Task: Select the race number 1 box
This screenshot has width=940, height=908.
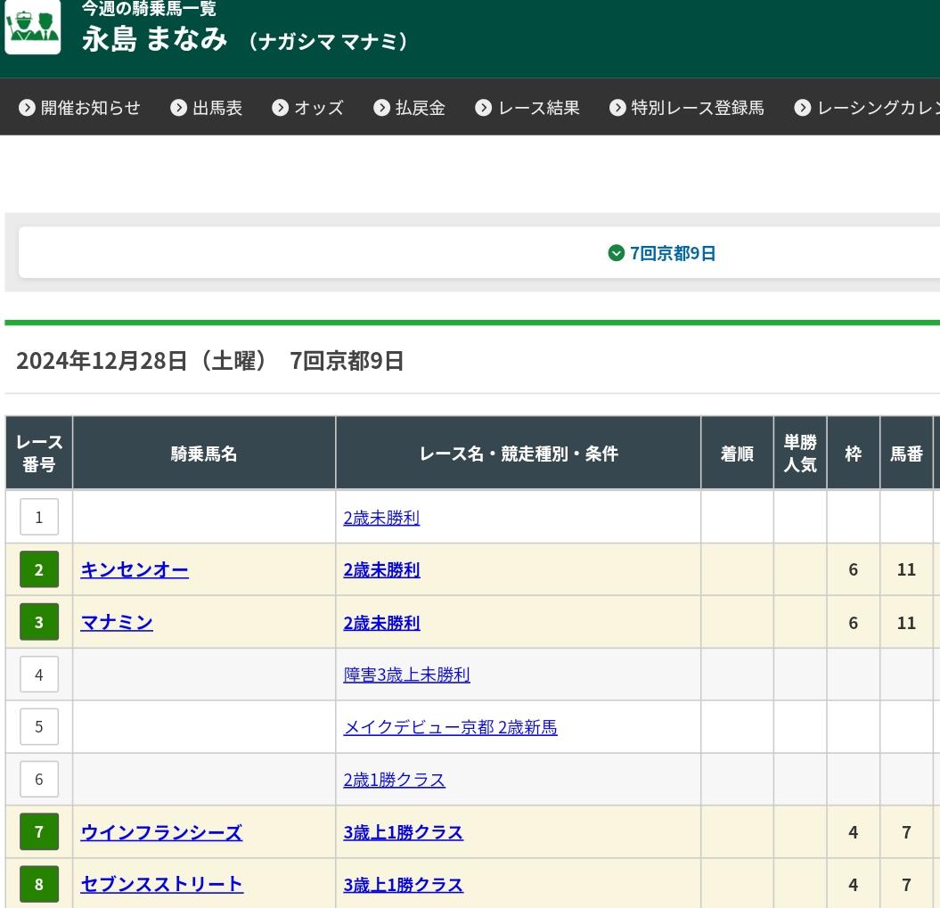Action: pos(38,518)
